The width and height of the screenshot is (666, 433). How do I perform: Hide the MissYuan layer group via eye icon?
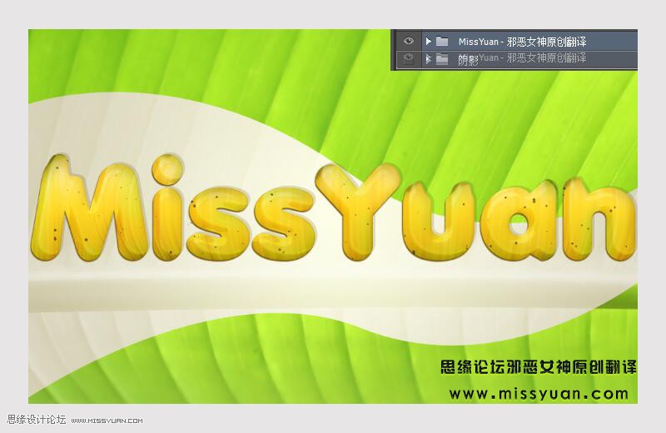408,41
